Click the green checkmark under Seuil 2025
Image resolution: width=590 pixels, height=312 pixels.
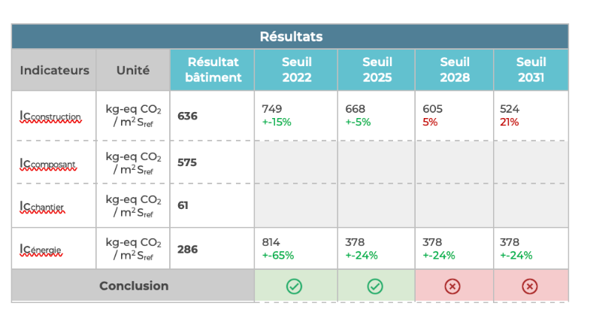(375, 286)
